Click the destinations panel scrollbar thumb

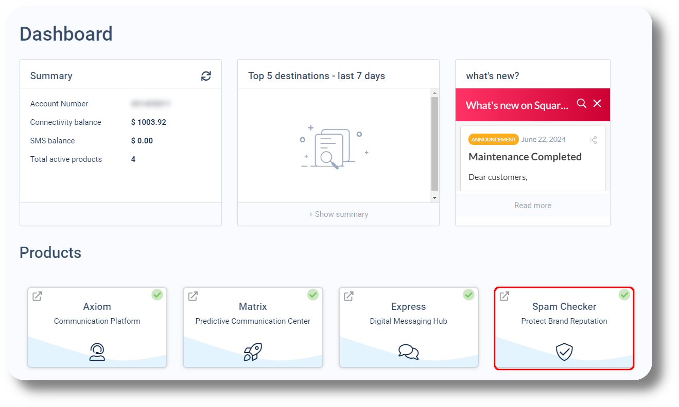click(435, 144)
